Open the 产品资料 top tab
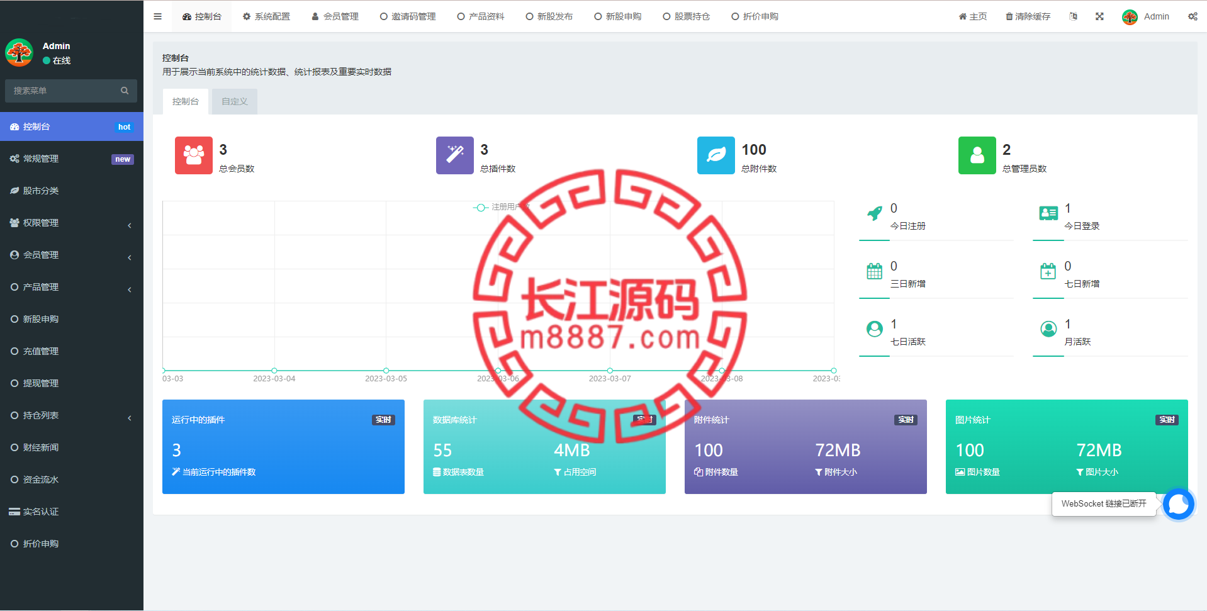The width and height of the screenshot is (1207, 611). point(481,16)
